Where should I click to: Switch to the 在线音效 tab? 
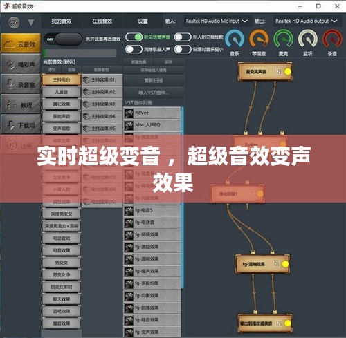[x=102, y=21]
